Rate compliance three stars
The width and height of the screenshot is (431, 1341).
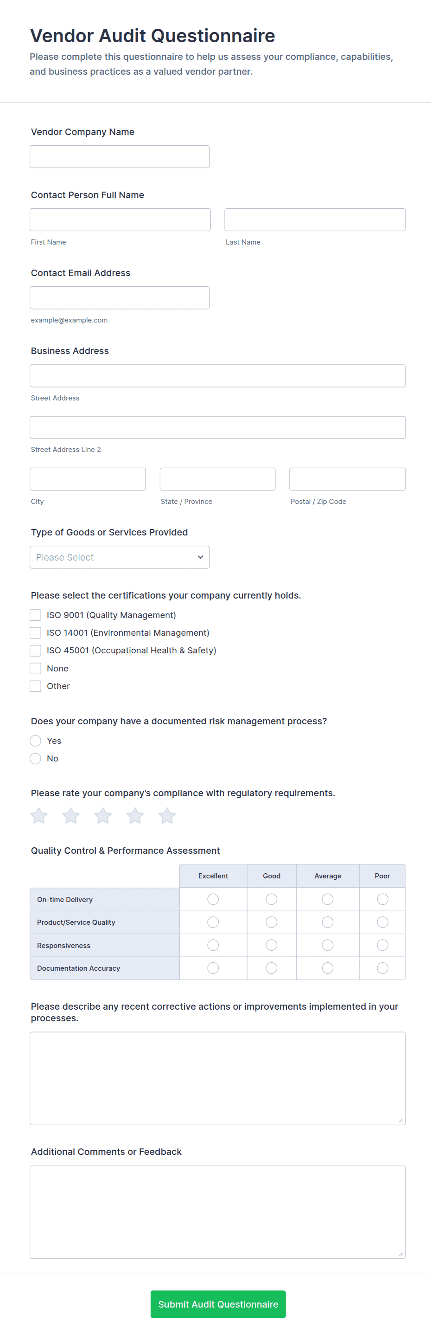click(x=103, y=816)
